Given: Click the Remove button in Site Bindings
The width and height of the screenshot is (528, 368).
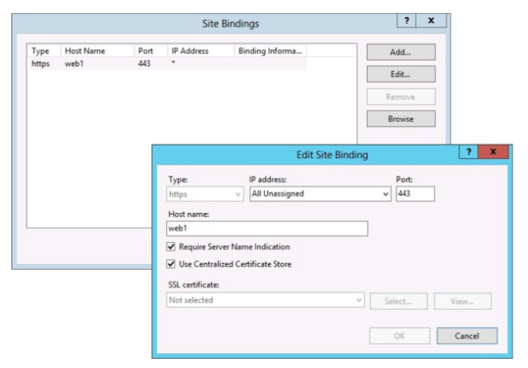Looking at the screenshot, I should [x=401, y=97].
